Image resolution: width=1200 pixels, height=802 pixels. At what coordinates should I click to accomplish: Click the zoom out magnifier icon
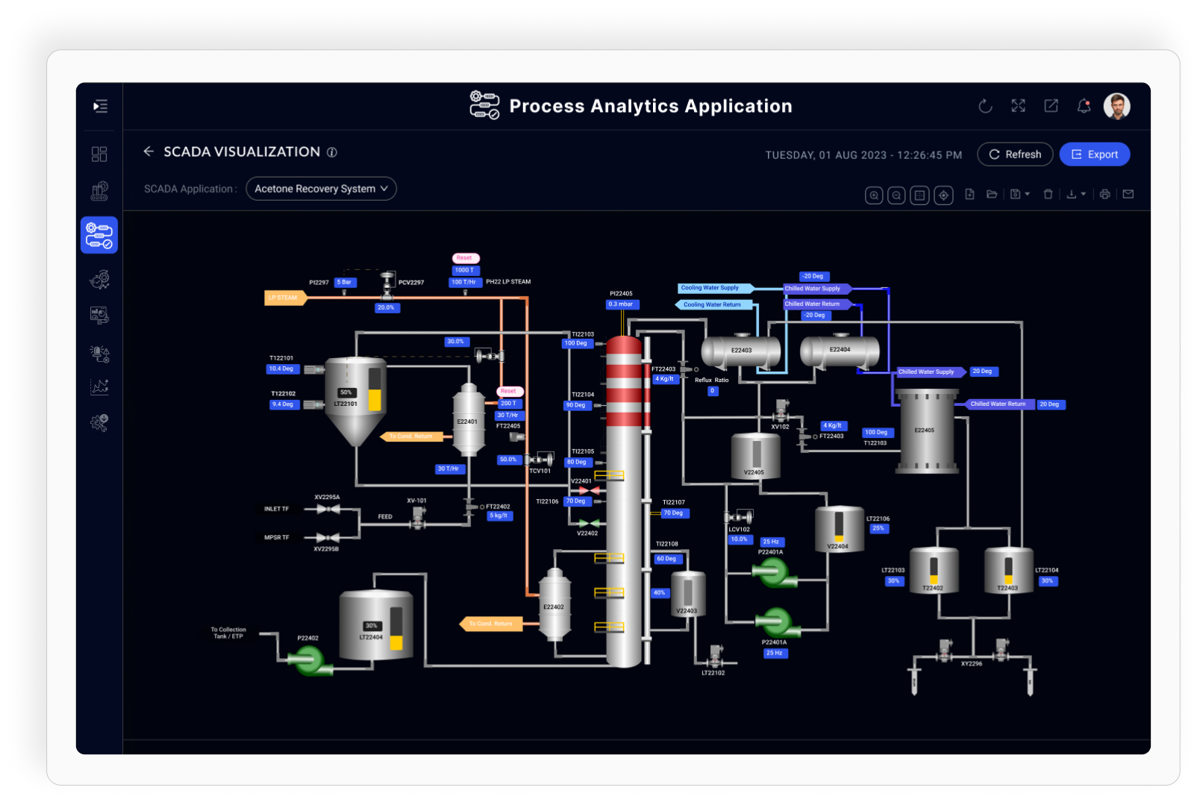pos(896,195)
